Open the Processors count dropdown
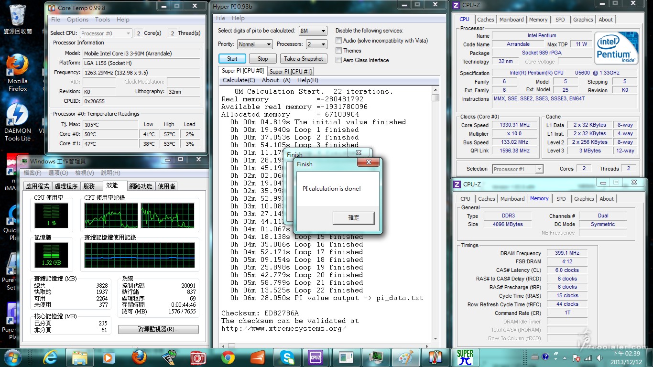This screenshot has width=653, height=367. 316,44
